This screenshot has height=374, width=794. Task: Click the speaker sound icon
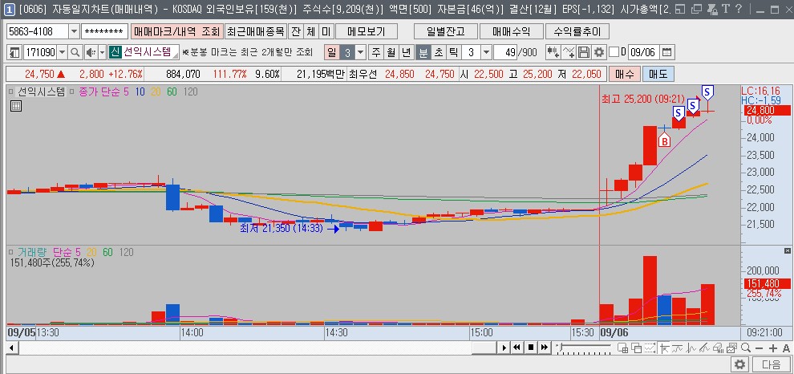[x=90, y=52]
